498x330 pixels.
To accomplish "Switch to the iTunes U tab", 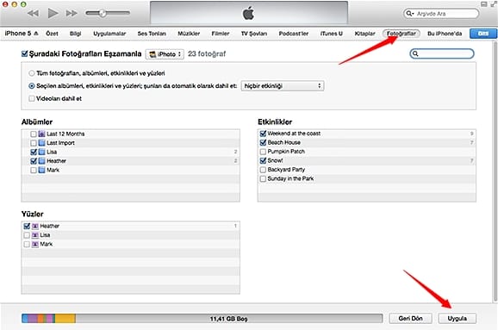I will [x=331, y=34].
